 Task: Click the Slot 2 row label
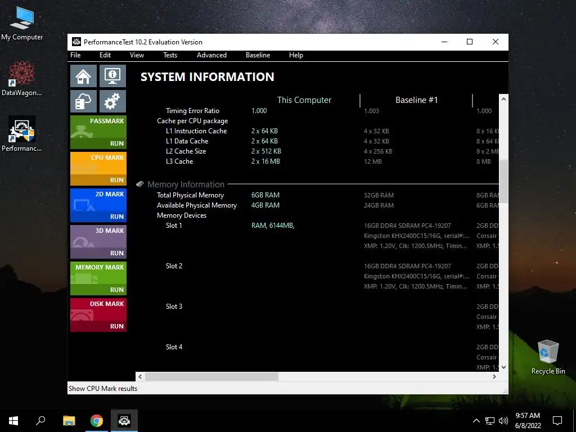click(x=174, y=266)
